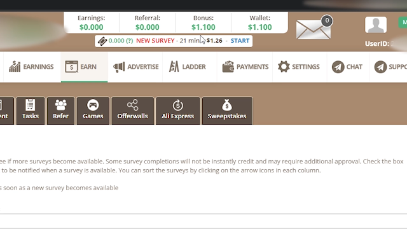The width and height of the screenshot is (407, 229).
Task: Click the Bonus $1.100 value
Action: tap(203, 27)
